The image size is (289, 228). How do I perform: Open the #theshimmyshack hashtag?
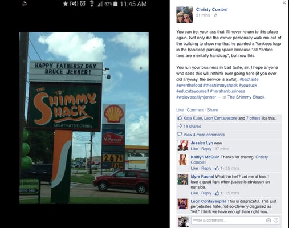[221, 85]
